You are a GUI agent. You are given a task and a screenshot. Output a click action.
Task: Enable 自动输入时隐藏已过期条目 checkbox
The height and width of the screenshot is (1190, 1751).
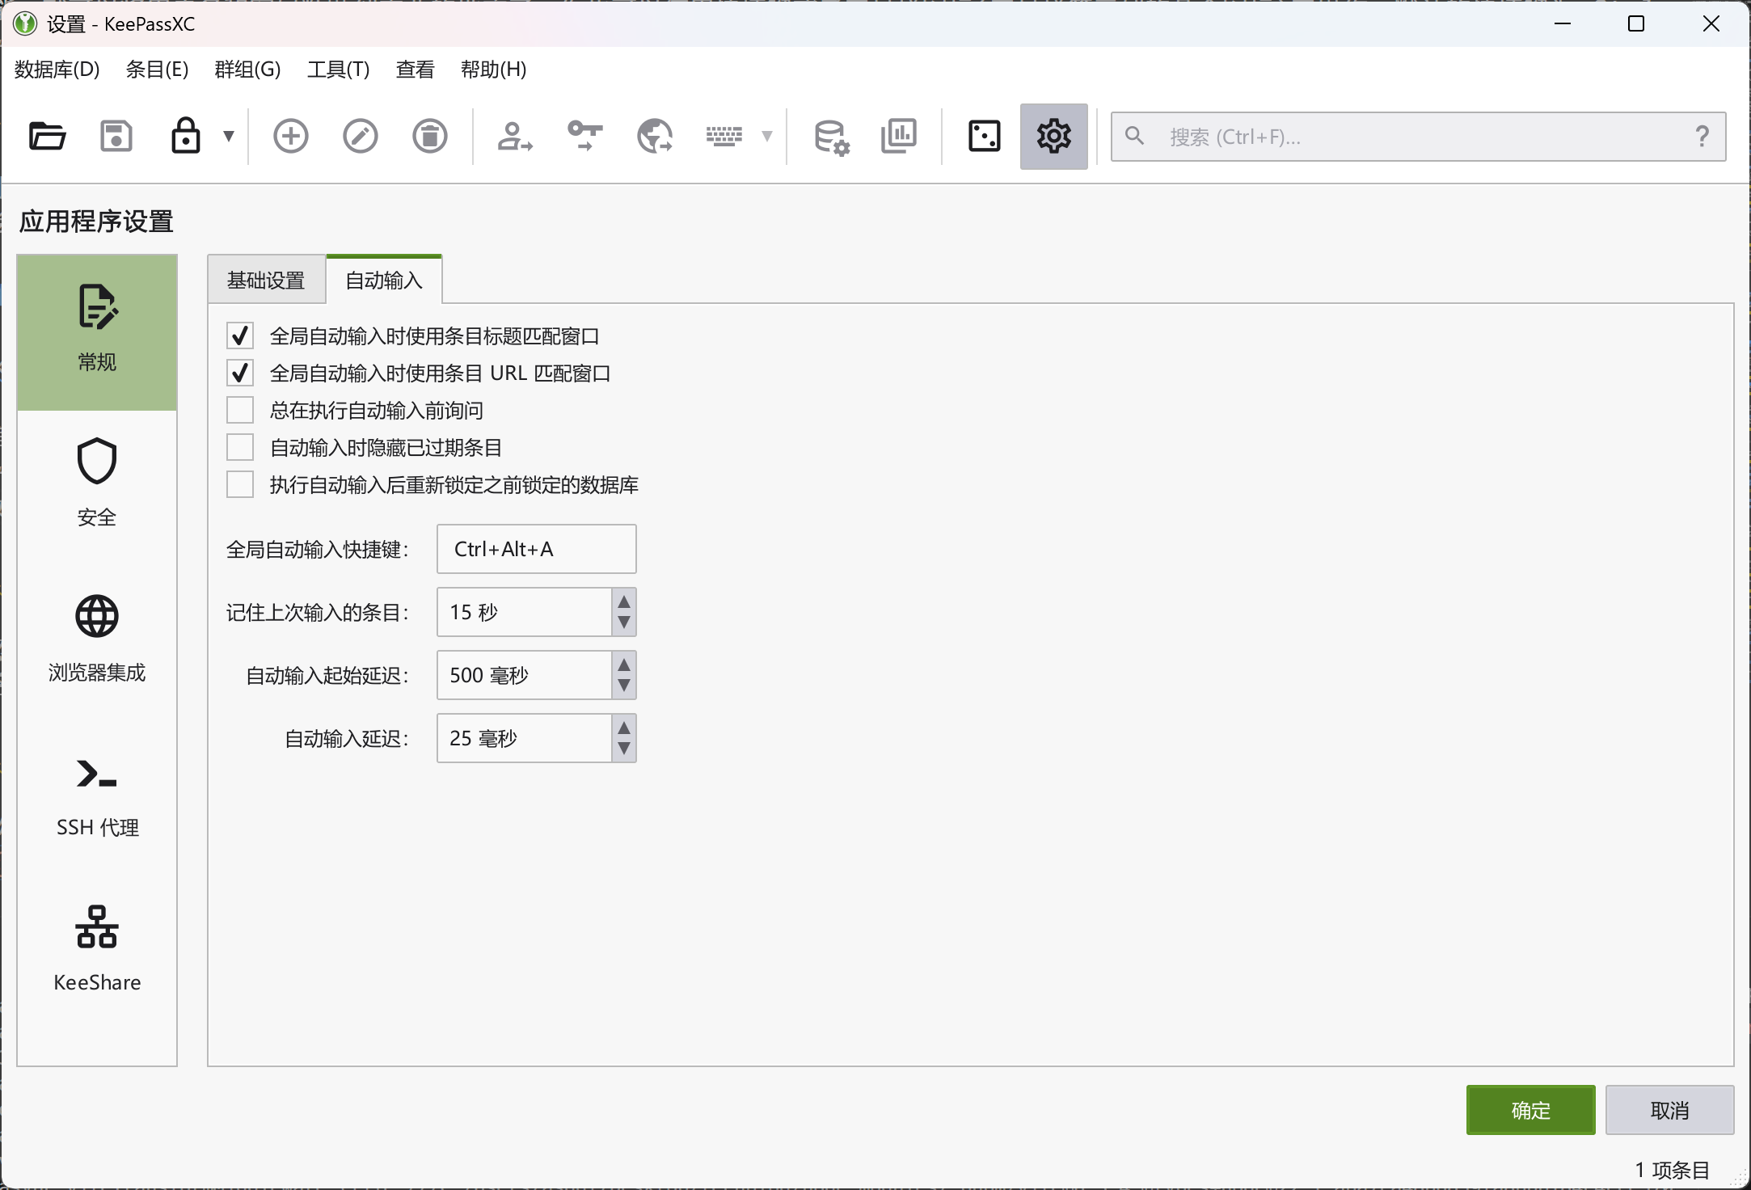click(240, 447)
